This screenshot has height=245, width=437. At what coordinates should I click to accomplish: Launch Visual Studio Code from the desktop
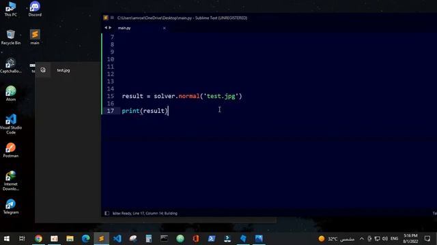click(11, 124)
